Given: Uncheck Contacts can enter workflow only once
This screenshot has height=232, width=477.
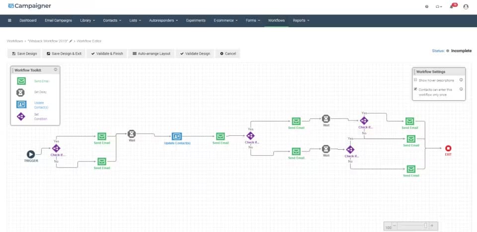Looking at the screenshot, I should coord(415,89).
